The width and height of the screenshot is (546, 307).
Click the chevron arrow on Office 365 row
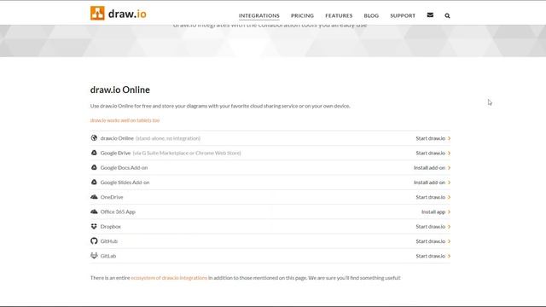(450, 211)
